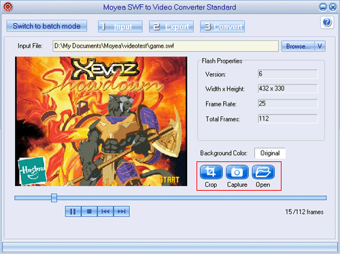This screenshot has height=254, width=340.
Task: Go to the 1 Input step tab
Action: pos(120,27)
